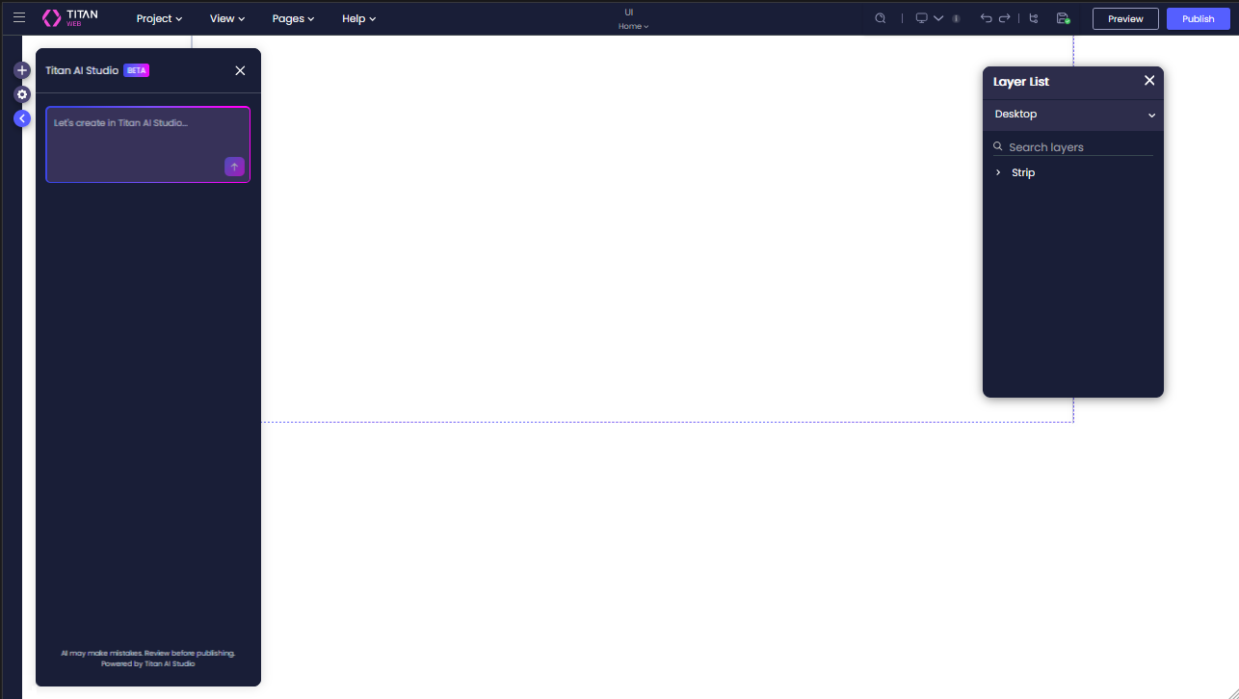Click the AI Studio prompt text box
Viewport: 1239px width, 699px height.
(x=147, y=144)
